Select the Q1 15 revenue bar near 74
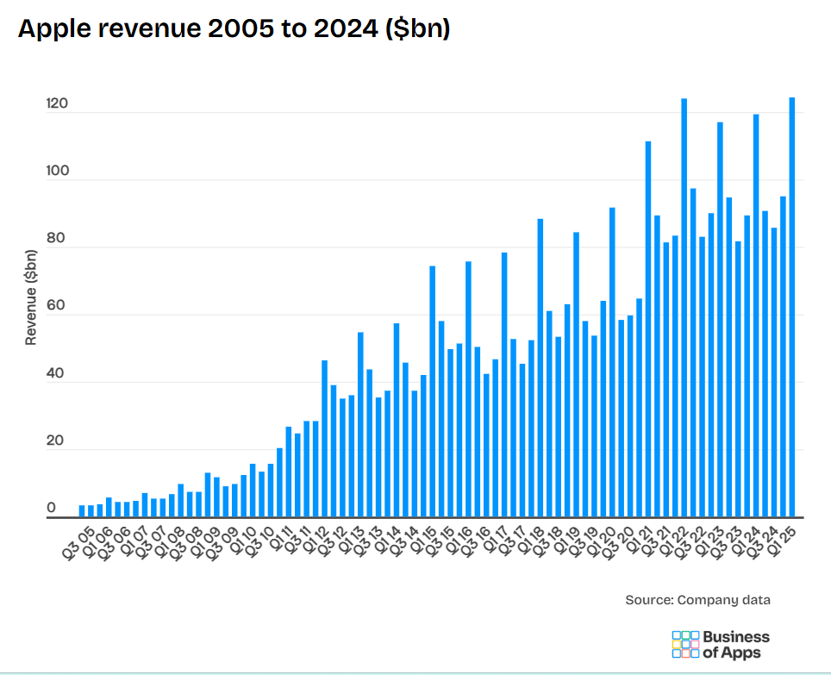 433,391
